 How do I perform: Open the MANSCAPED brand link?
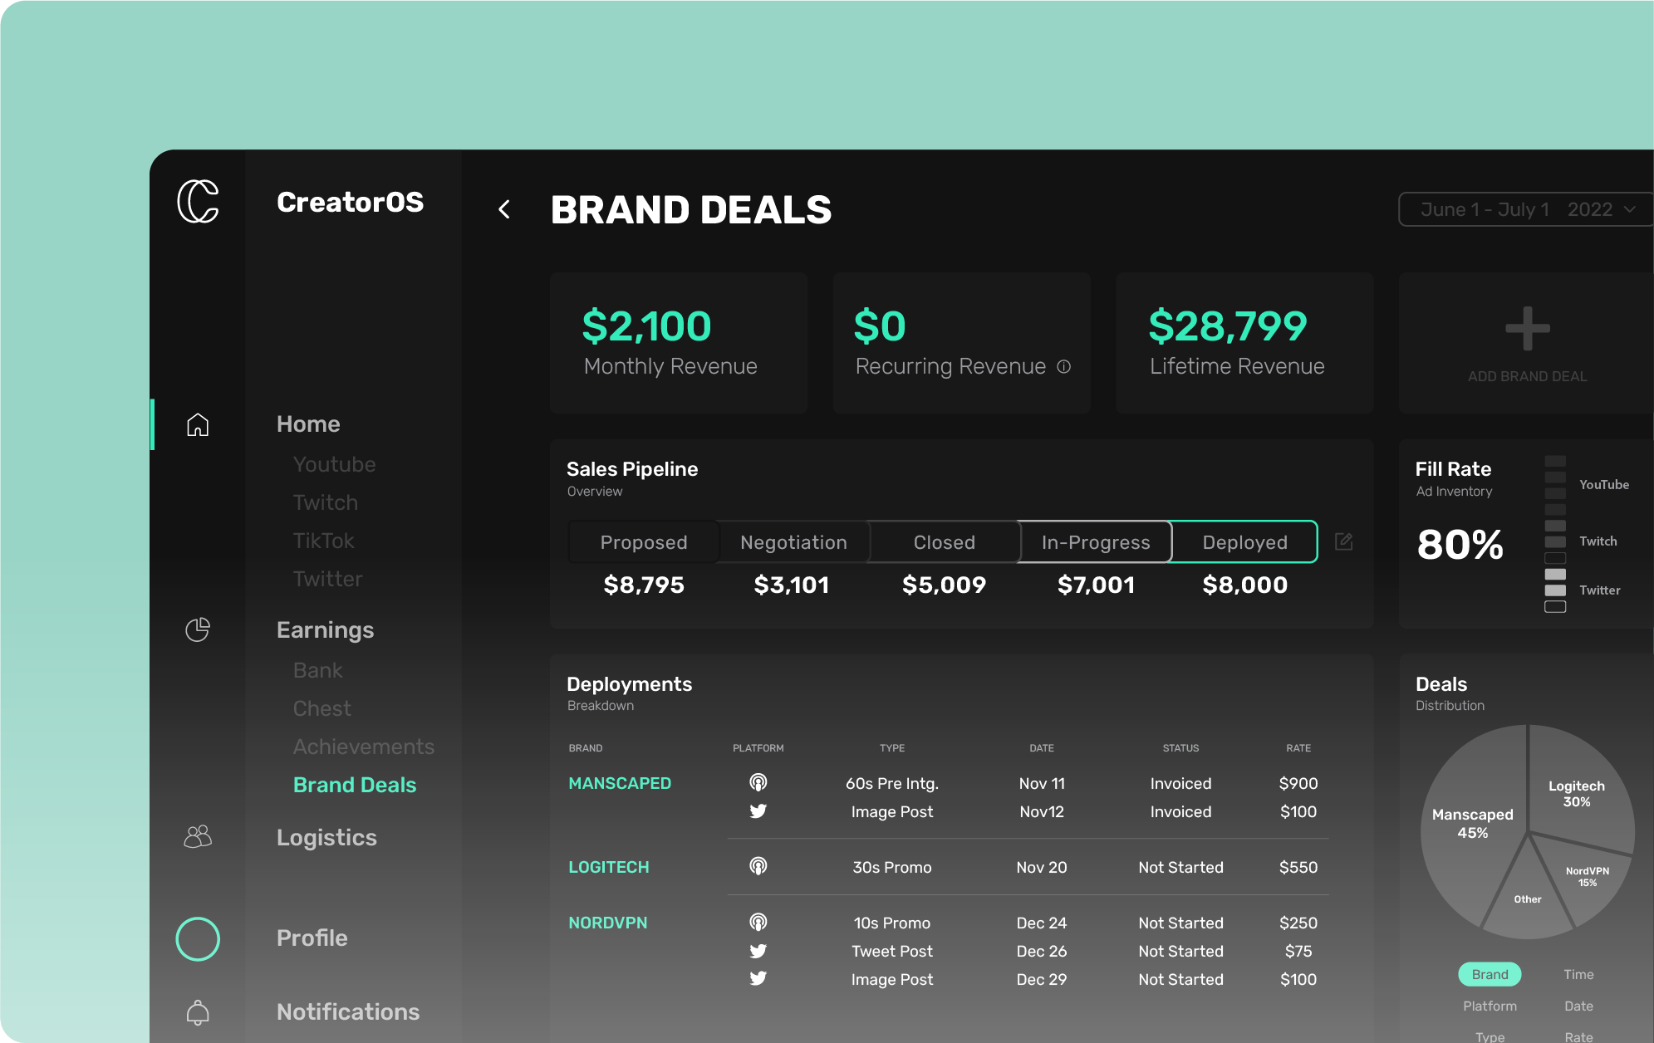coord(620,783)
